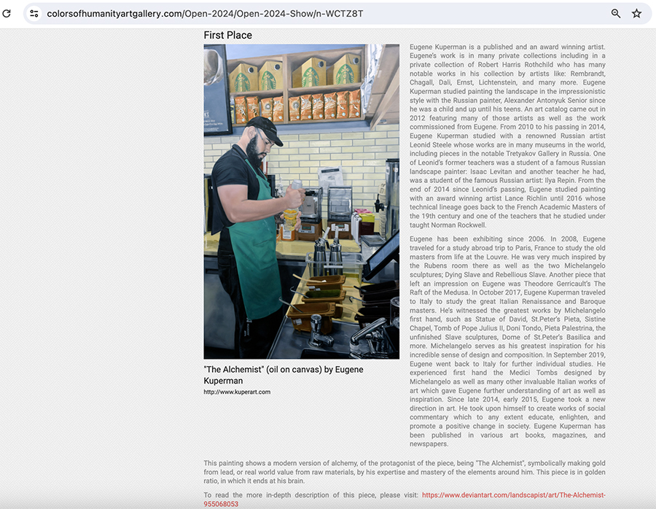656x509 pixels.
Task: Open The Alchemist painting image
Action: (x=301, y=201)
